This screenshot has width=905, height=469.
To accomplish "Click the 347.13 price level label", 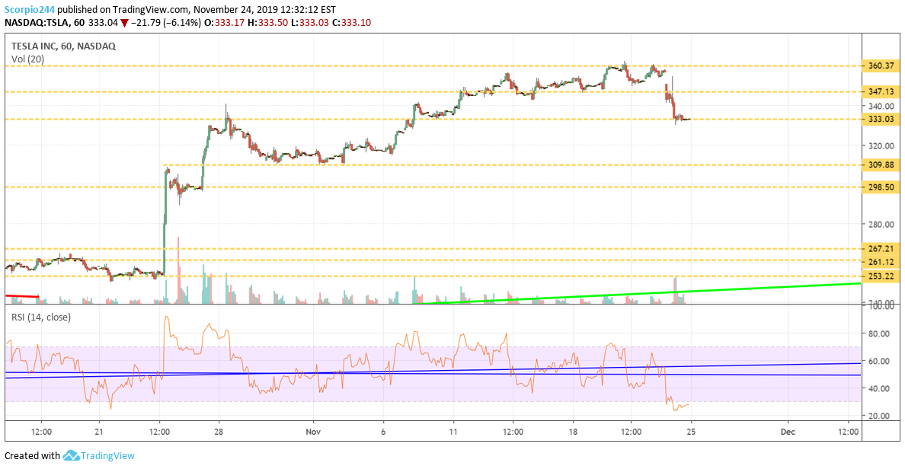I will click(881, 91).
